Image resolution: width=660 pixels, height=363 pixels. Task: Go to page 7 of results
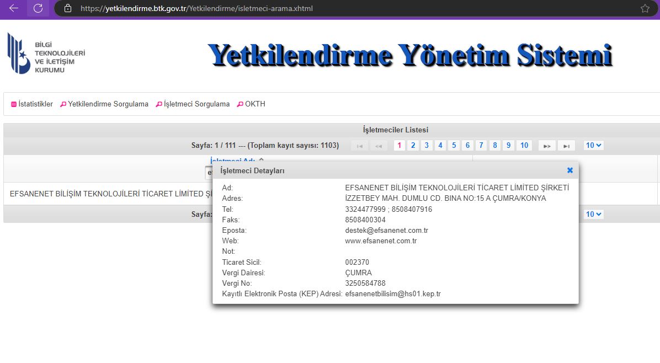pyautogui.click(x=481, y=146)
